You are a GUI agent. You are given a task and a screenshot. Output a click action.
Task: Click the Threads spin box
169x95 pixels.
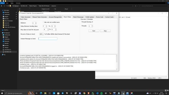90,26
